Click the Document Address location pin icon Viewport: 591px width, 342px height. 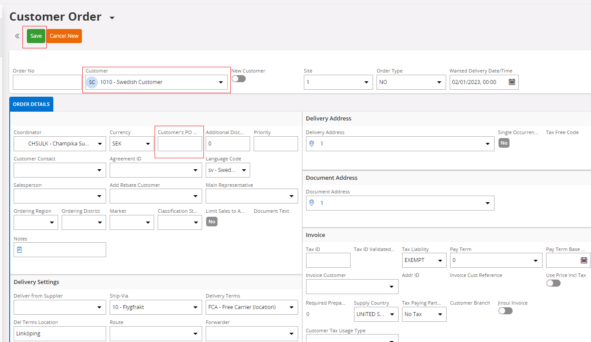click(x=312, y=203)
